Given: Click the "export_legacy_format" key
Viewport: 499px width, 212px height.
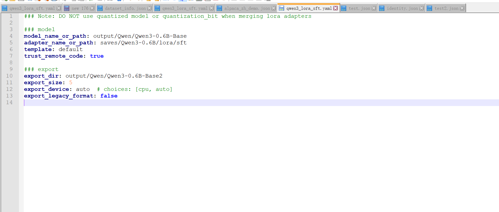Looking at the screenshot, I should [59, 96].
